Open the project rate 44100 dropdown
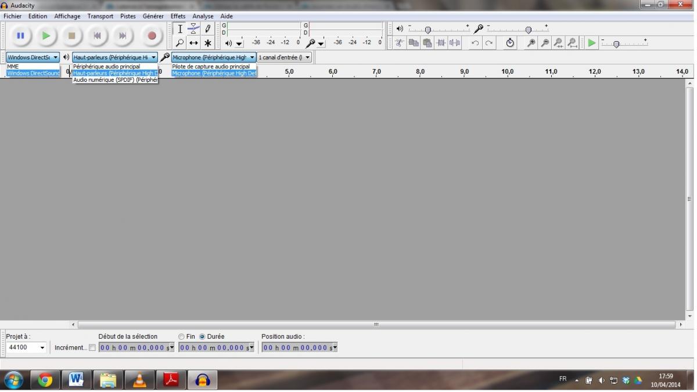The width and height of the screenshot is (697, 392). click(27, 347)
